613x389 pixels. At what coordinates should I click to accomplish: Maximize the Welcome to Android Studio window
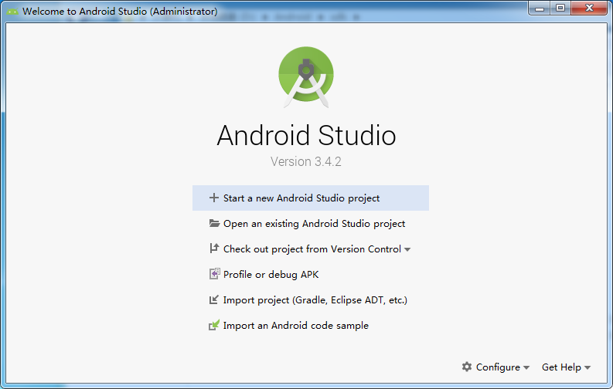pos(560,8)
